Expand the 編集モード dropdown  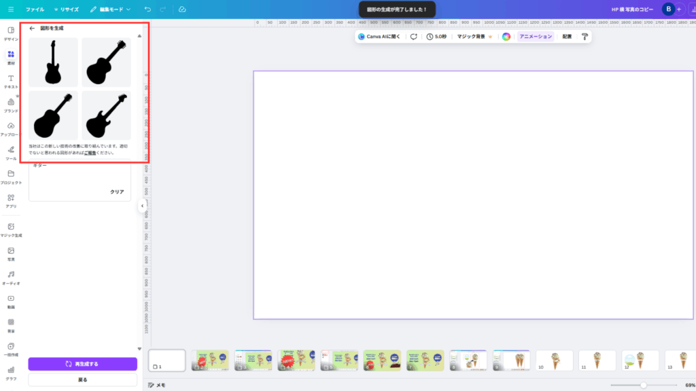[111, 10]
